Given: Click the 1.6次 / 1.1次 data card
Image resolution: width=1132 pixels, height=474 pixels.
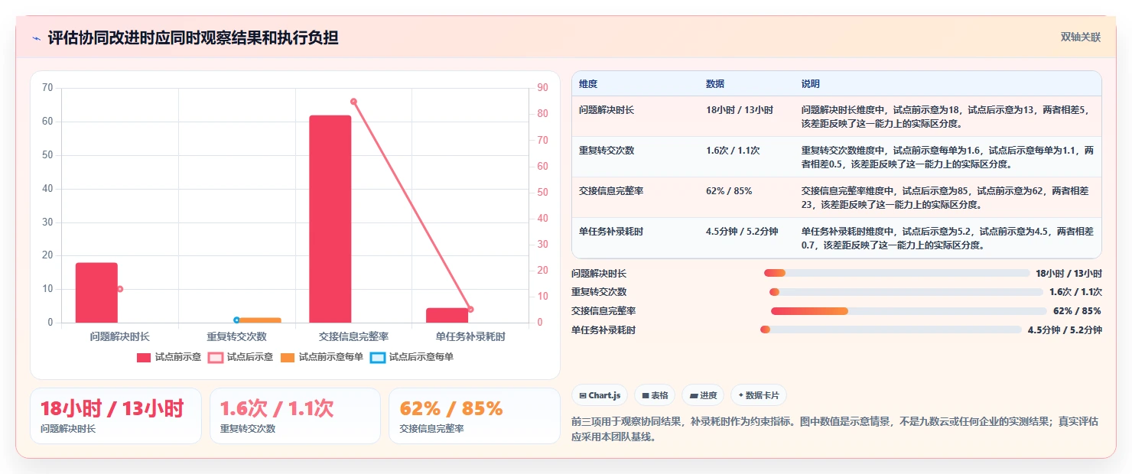Looking at the screenshot, I should (295, 416).
